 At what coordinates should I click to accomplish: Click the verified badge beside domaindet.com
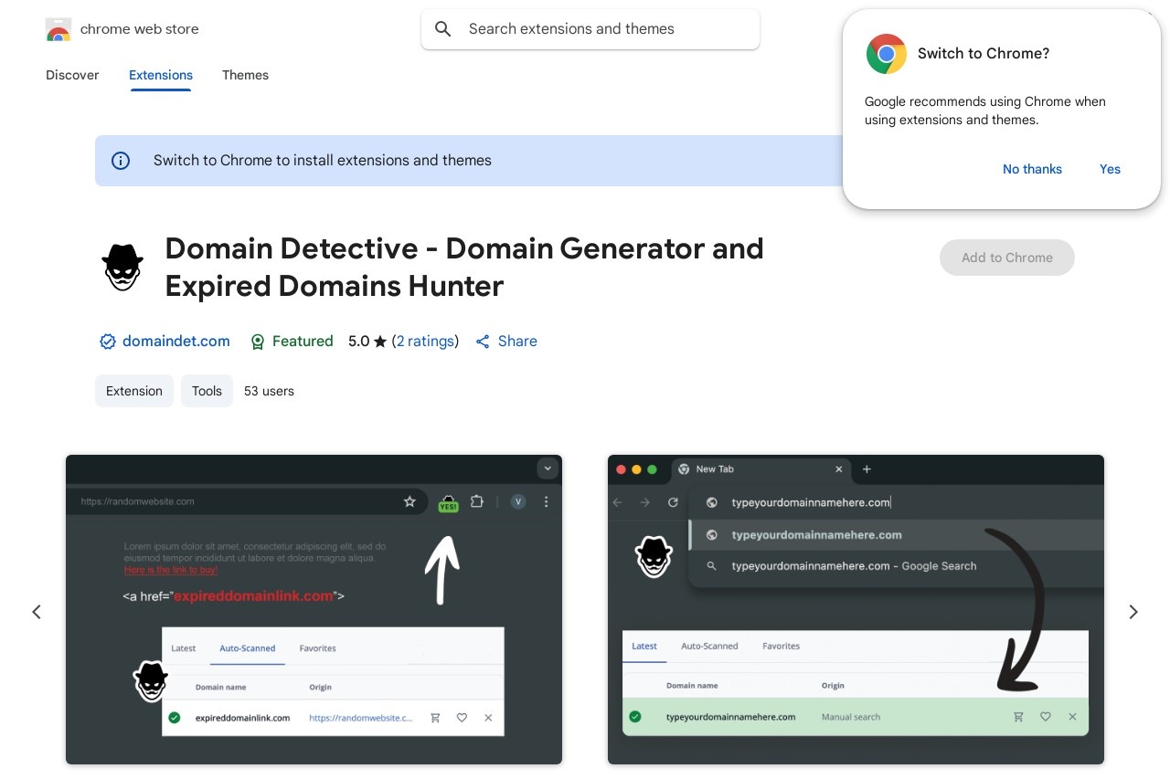point(108,342)
